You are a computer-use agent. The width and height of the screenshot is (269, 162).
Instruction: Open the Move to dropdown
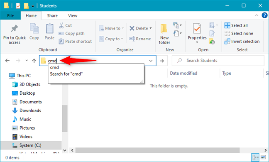click(111, 28)
